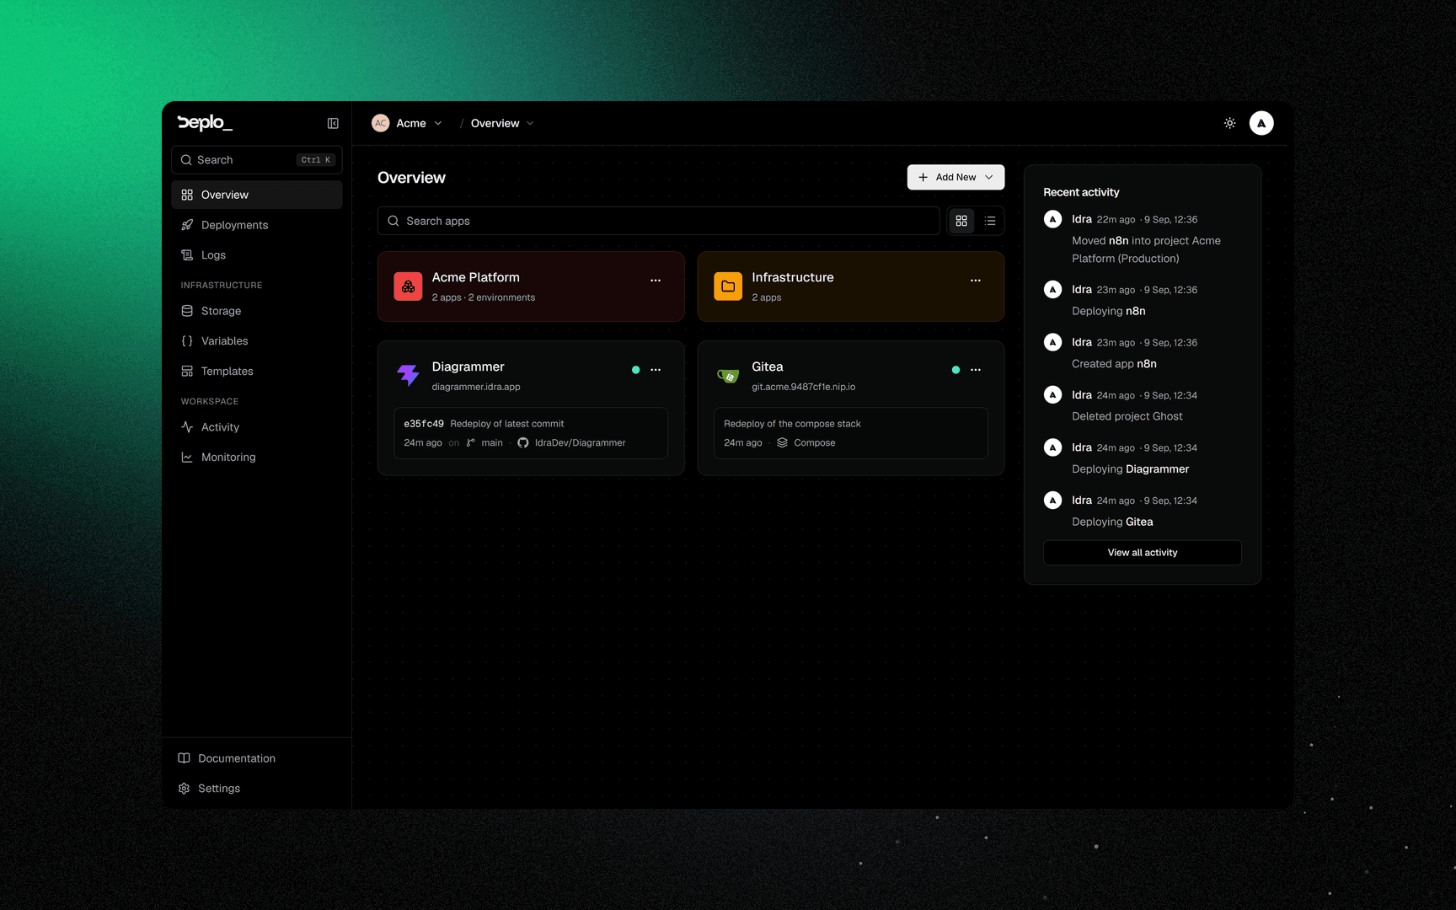Click the Diagrammer green status dot
This screenshot has width=1456, height=910.
pyautogui.click(x=635, y=370)
